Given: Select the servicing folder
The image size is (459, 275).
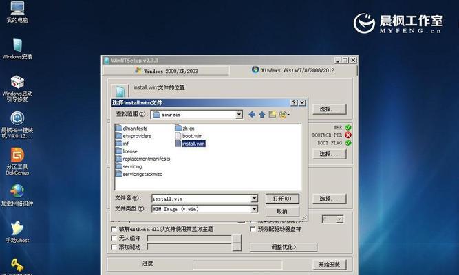Looking at the screenshot, I should pyautogui.click(x=129, y=166).
